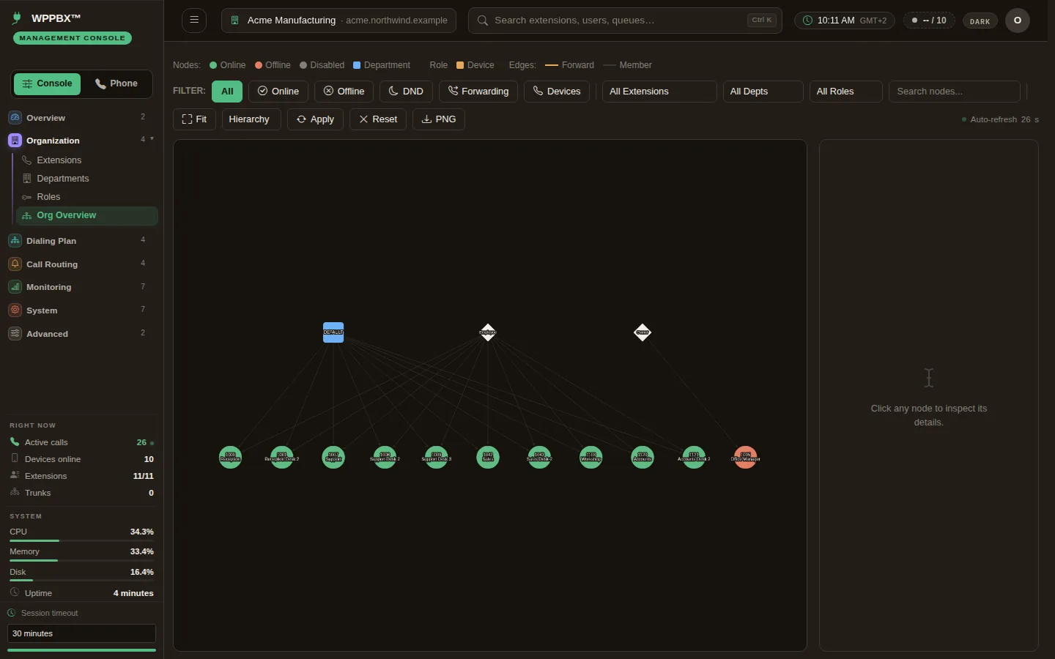Toggle the sidebar hamburger menu
Screen dimensions: 1055x659
194,21
